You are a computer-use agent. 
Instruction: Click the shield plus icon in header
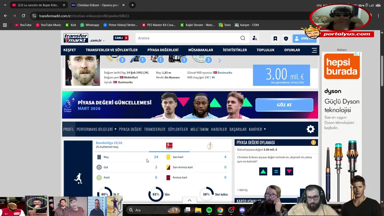(286, 38)
